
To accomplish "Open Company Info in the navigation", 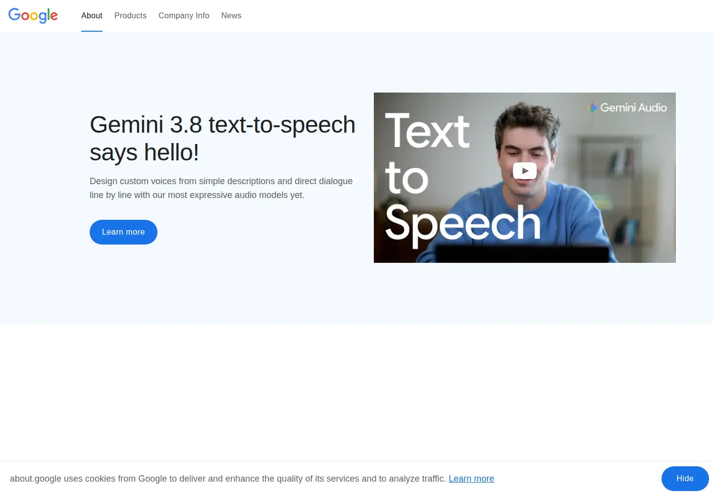I will [184, 15].
